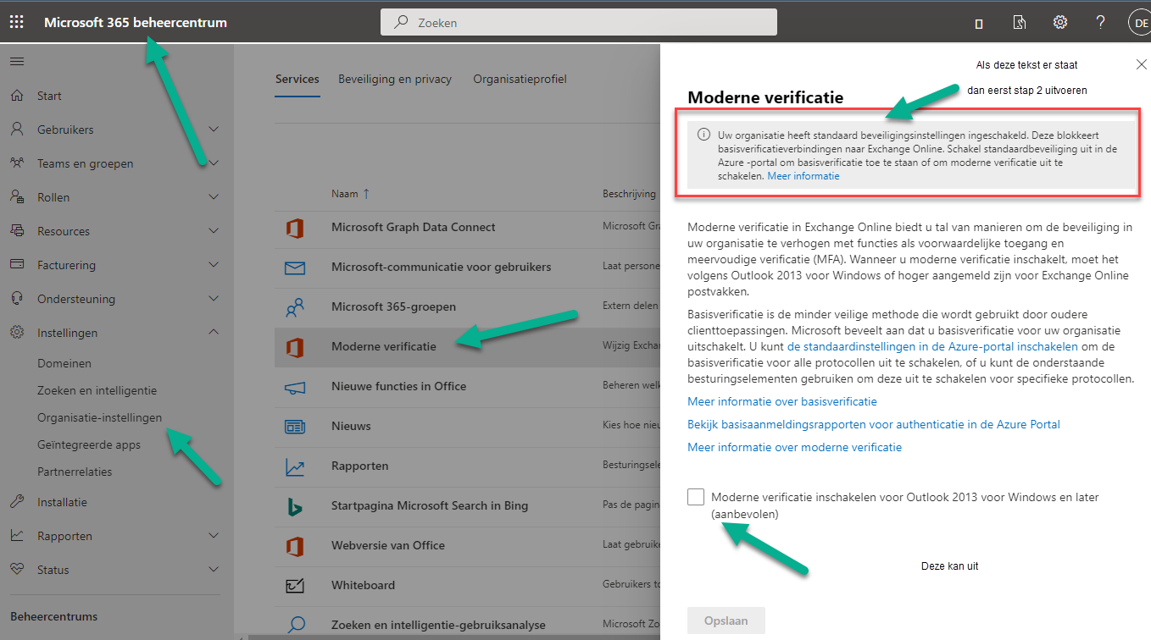Screen dimensions: 1151x640
Task: Open the help question mark icon
Action: point(1100,23)
